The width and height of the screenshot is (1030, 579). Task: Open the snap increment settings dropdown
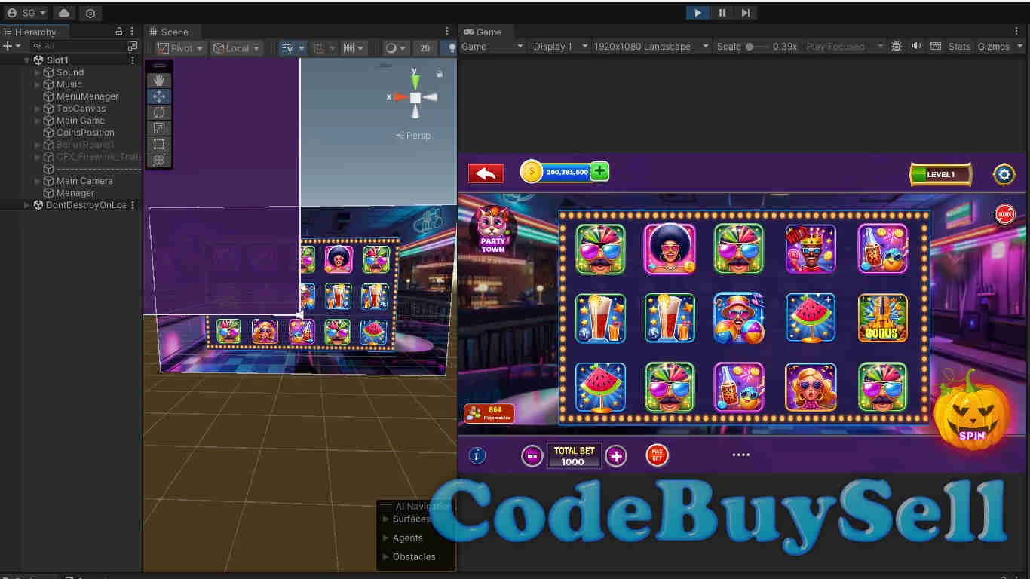click(x=353, y=47)
